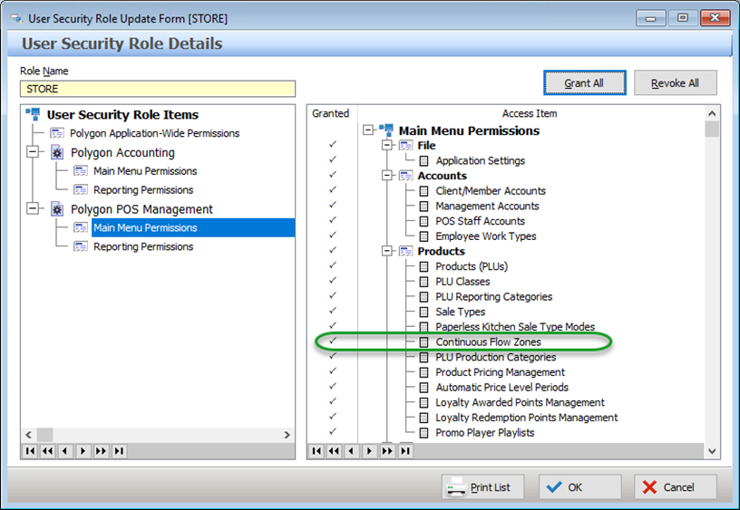The height and width of the screenshot is (510, 740).
Task: Click the Promo Player Playlists item icon
Action: point(424,433)
